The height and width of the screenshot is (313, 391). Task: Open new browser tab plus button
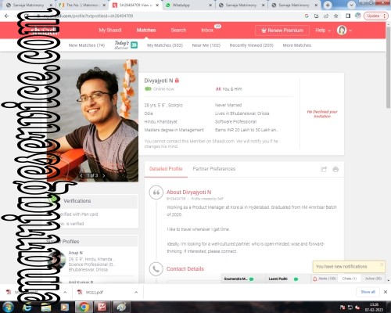pos(328,5)
